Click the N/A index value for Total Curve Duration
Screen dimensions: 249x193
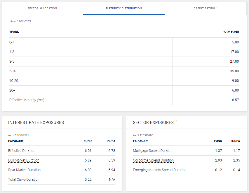(x=112, y=180)
